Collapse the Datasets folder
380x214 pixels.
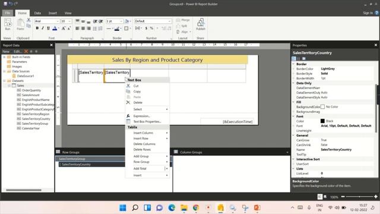[x=4, y=81]
